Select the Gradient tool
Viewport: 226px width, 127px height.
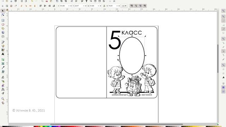(x=3, y=60)
